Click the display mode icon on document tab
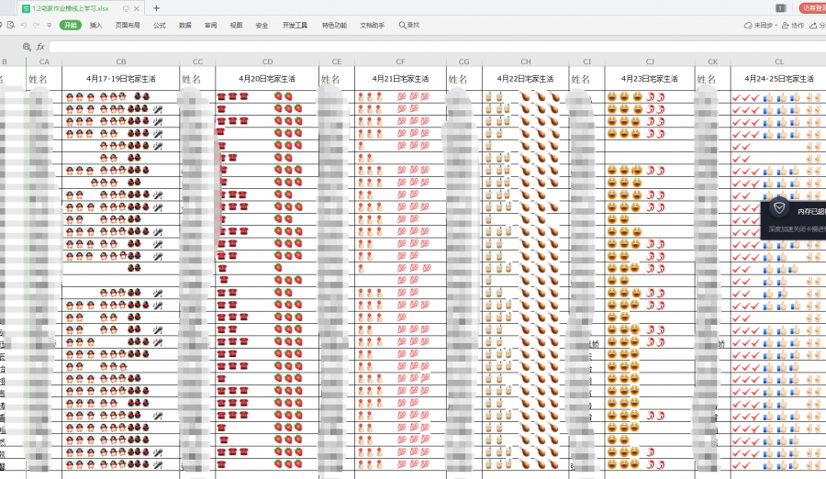Image resolution: width=826 pixels, height=479 pixels. (126, 8)
